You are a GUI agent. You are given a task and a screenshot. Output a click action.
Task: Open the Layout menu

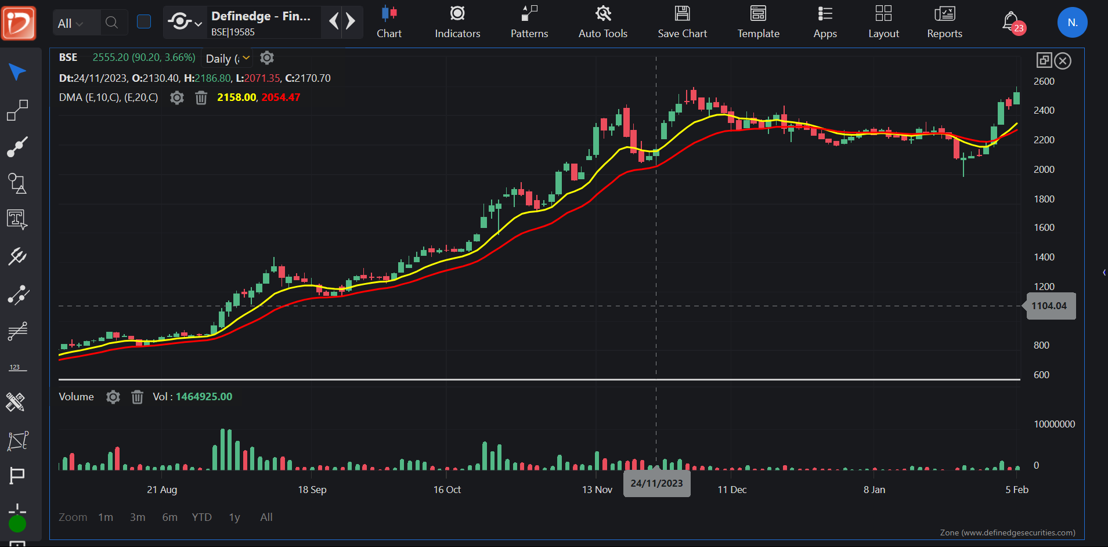click(x=883, y=23)
